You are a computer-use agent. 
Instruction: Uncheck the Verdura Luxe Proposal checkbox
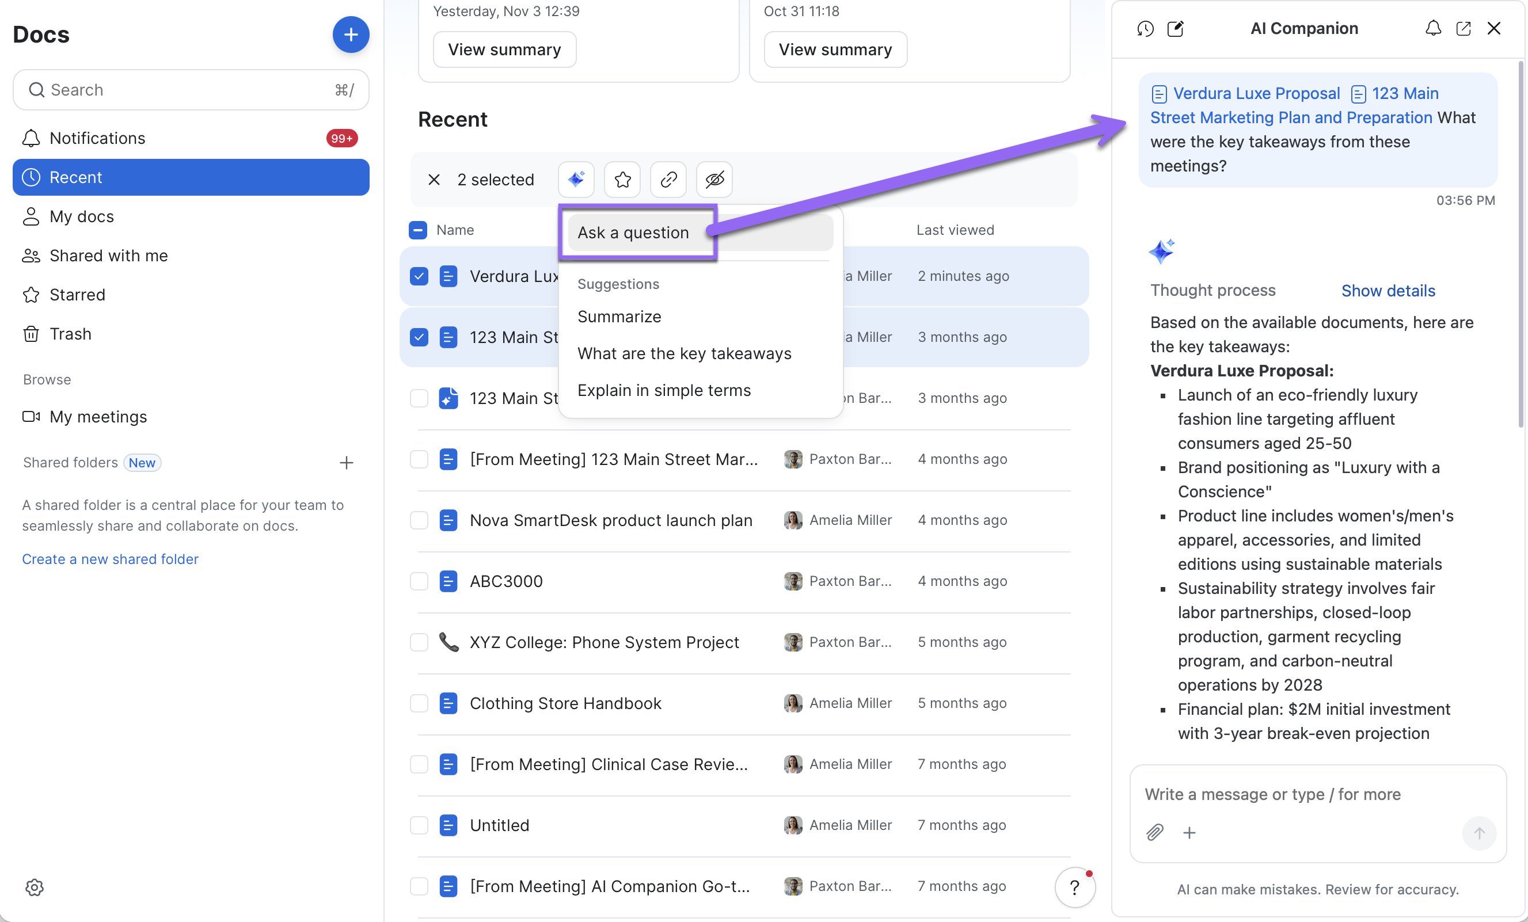419,276
